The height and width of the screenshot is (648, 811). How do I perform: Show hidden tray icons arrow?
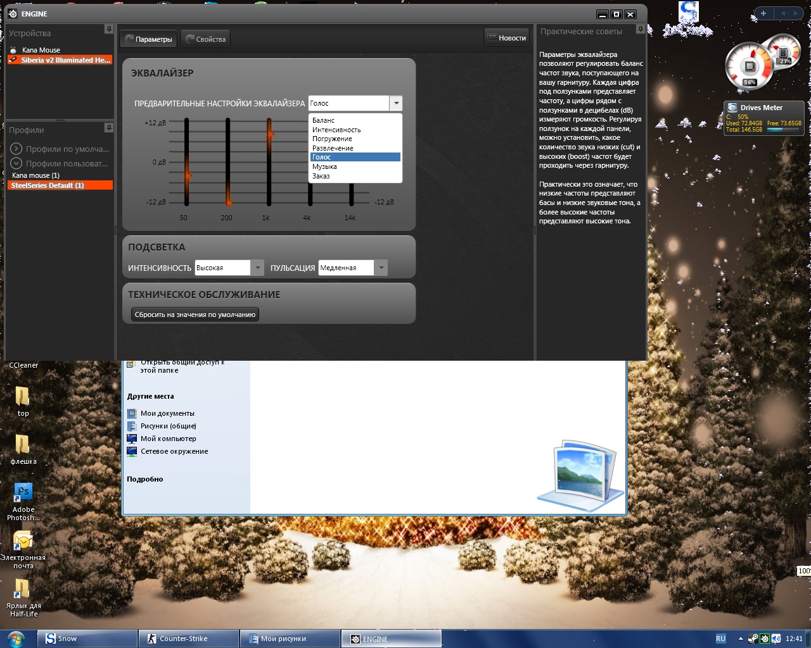pyautogui.click(x=739, y=639)
